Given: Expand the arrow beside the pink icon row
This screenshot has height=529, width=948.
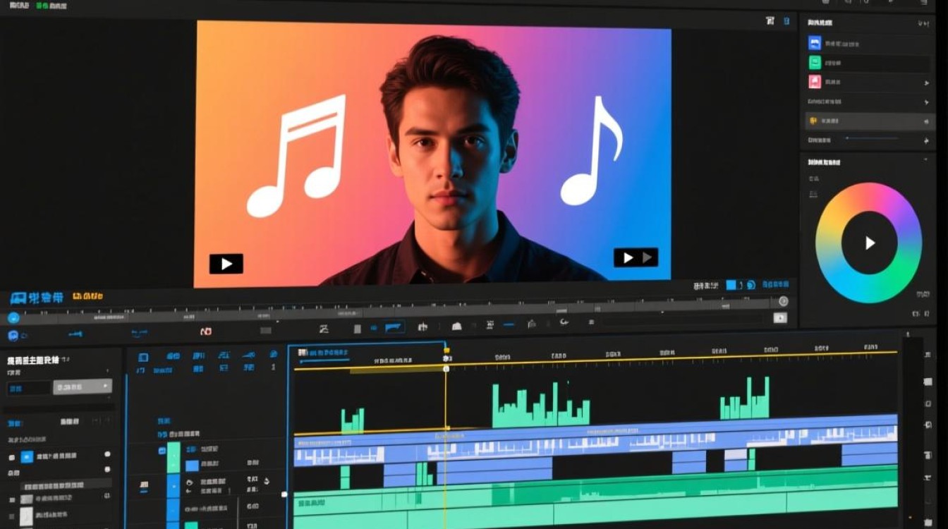Looking at the screenshot, I should [926, 83].
